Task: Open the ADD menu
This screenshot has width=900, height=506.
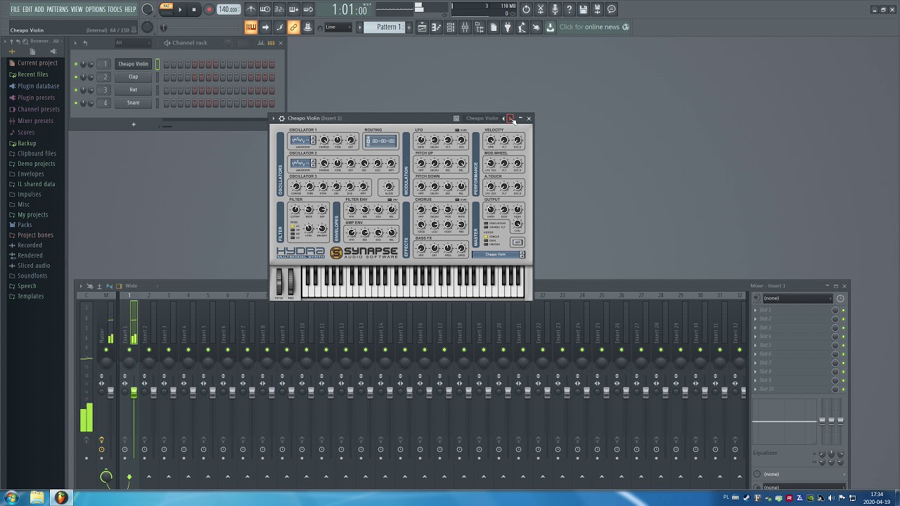Action: [39, 9]
